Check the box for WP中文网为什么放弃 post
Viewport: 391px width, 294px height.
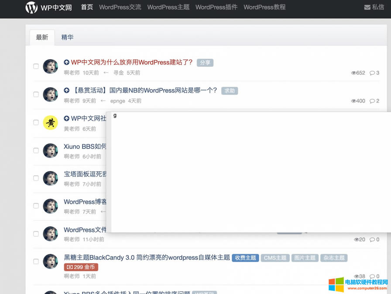click(x=36, y=66)
